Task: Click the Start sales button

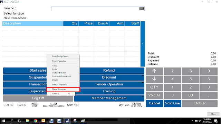Action: [25, 70]
